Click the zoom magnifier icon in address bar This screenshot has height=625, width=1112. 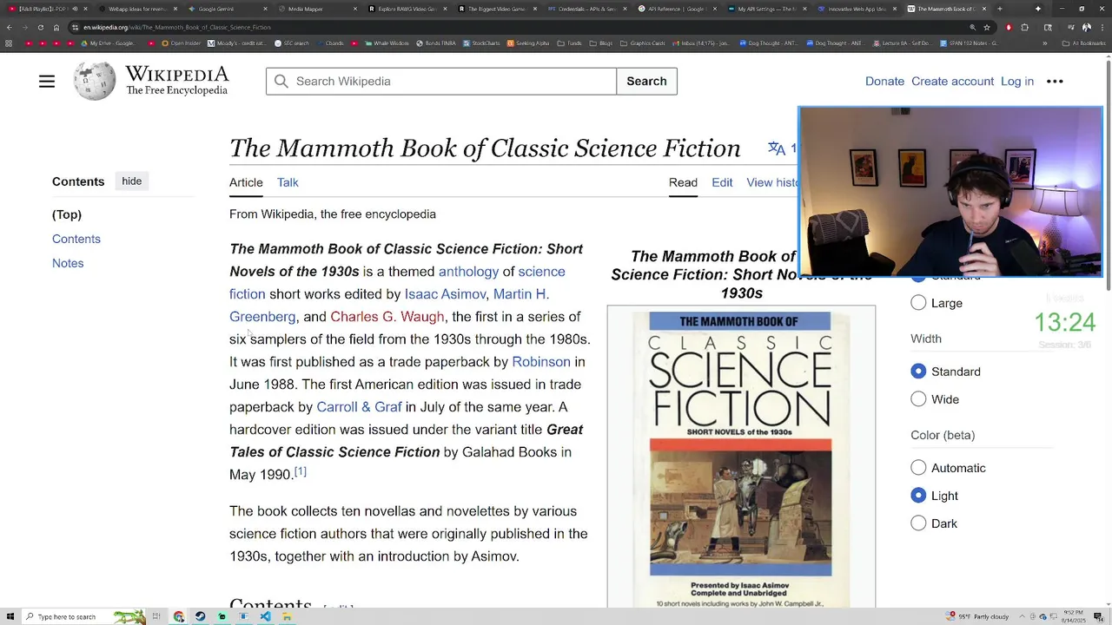click(972, 27)
